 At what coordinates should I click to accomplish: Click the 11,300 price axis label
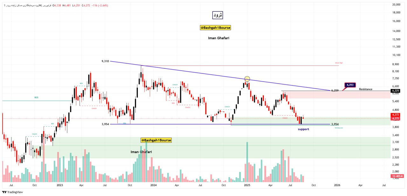pyautogui.click(x=396, y=47)
